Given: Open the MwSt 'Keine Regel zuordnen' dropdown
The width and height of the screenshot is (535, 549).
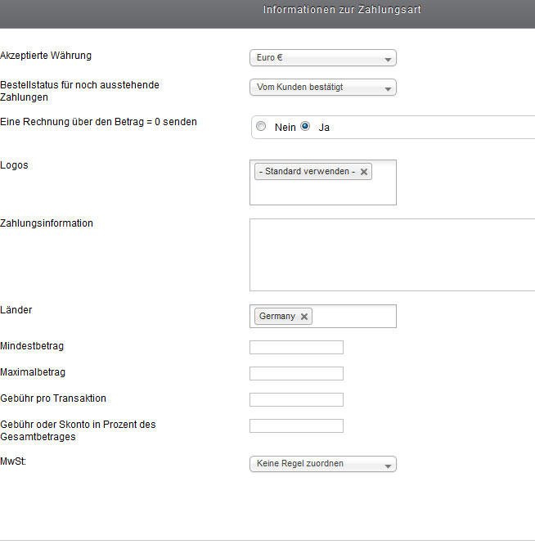Looking at the screenshot, I should point(322,464).
